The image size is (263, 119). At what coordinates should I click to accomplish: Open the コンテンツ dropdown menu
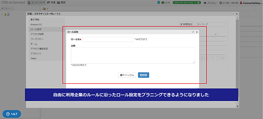click(36, 2)
